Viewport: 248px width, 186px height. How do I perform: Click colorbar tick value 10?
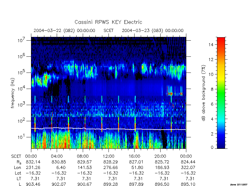tap(211, 74)
